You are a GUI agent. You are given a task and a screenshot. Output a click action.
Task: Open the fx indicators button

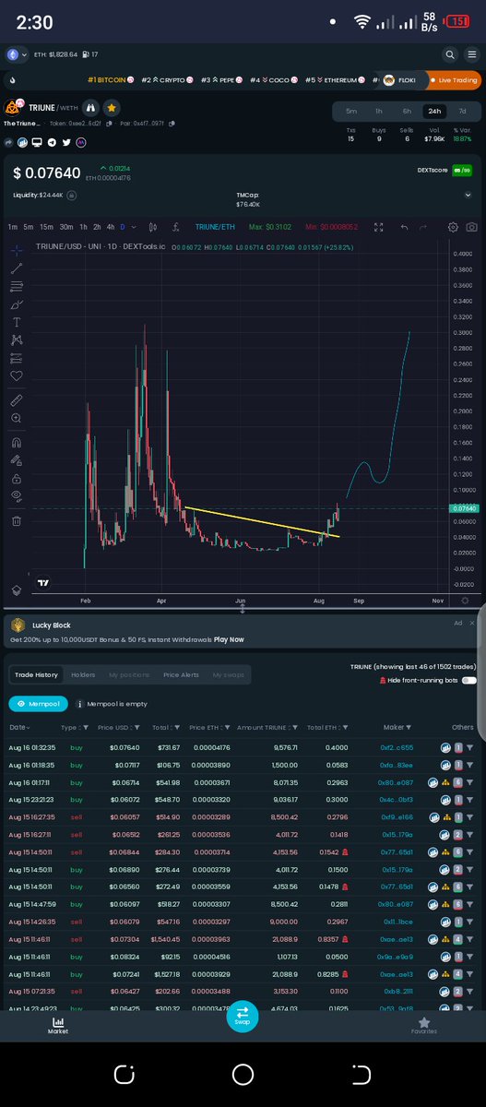pos(174,227)
